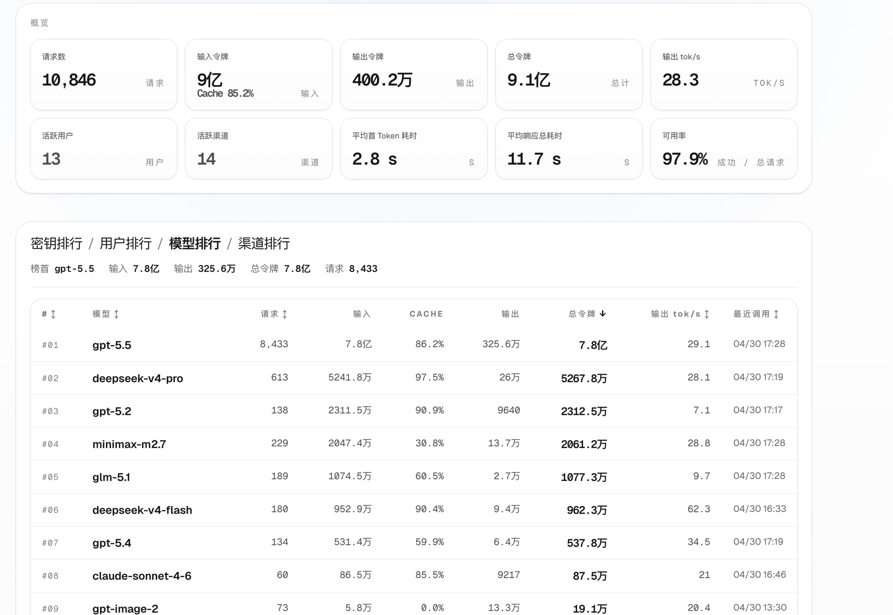Screen dimensions: 893x615
Task: Select the 模型排行 tab
Action: point(195,244)
